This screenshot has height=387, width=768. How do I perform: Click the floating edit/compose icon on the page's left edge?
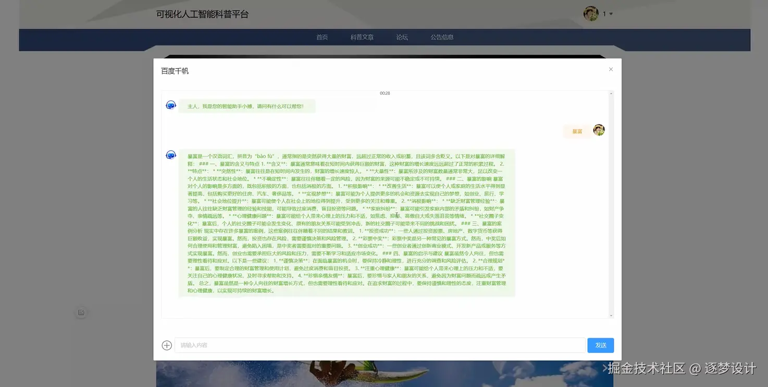[x=81, y=312]
